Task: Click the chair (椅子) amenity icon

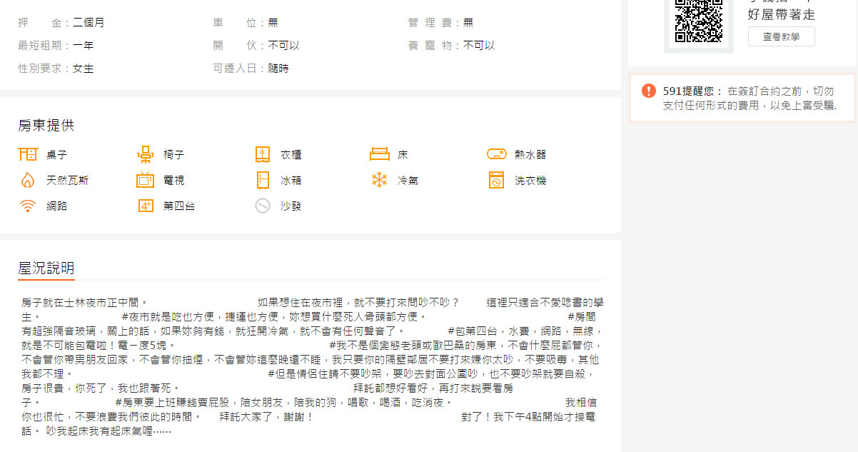Action: pos(146,154)
